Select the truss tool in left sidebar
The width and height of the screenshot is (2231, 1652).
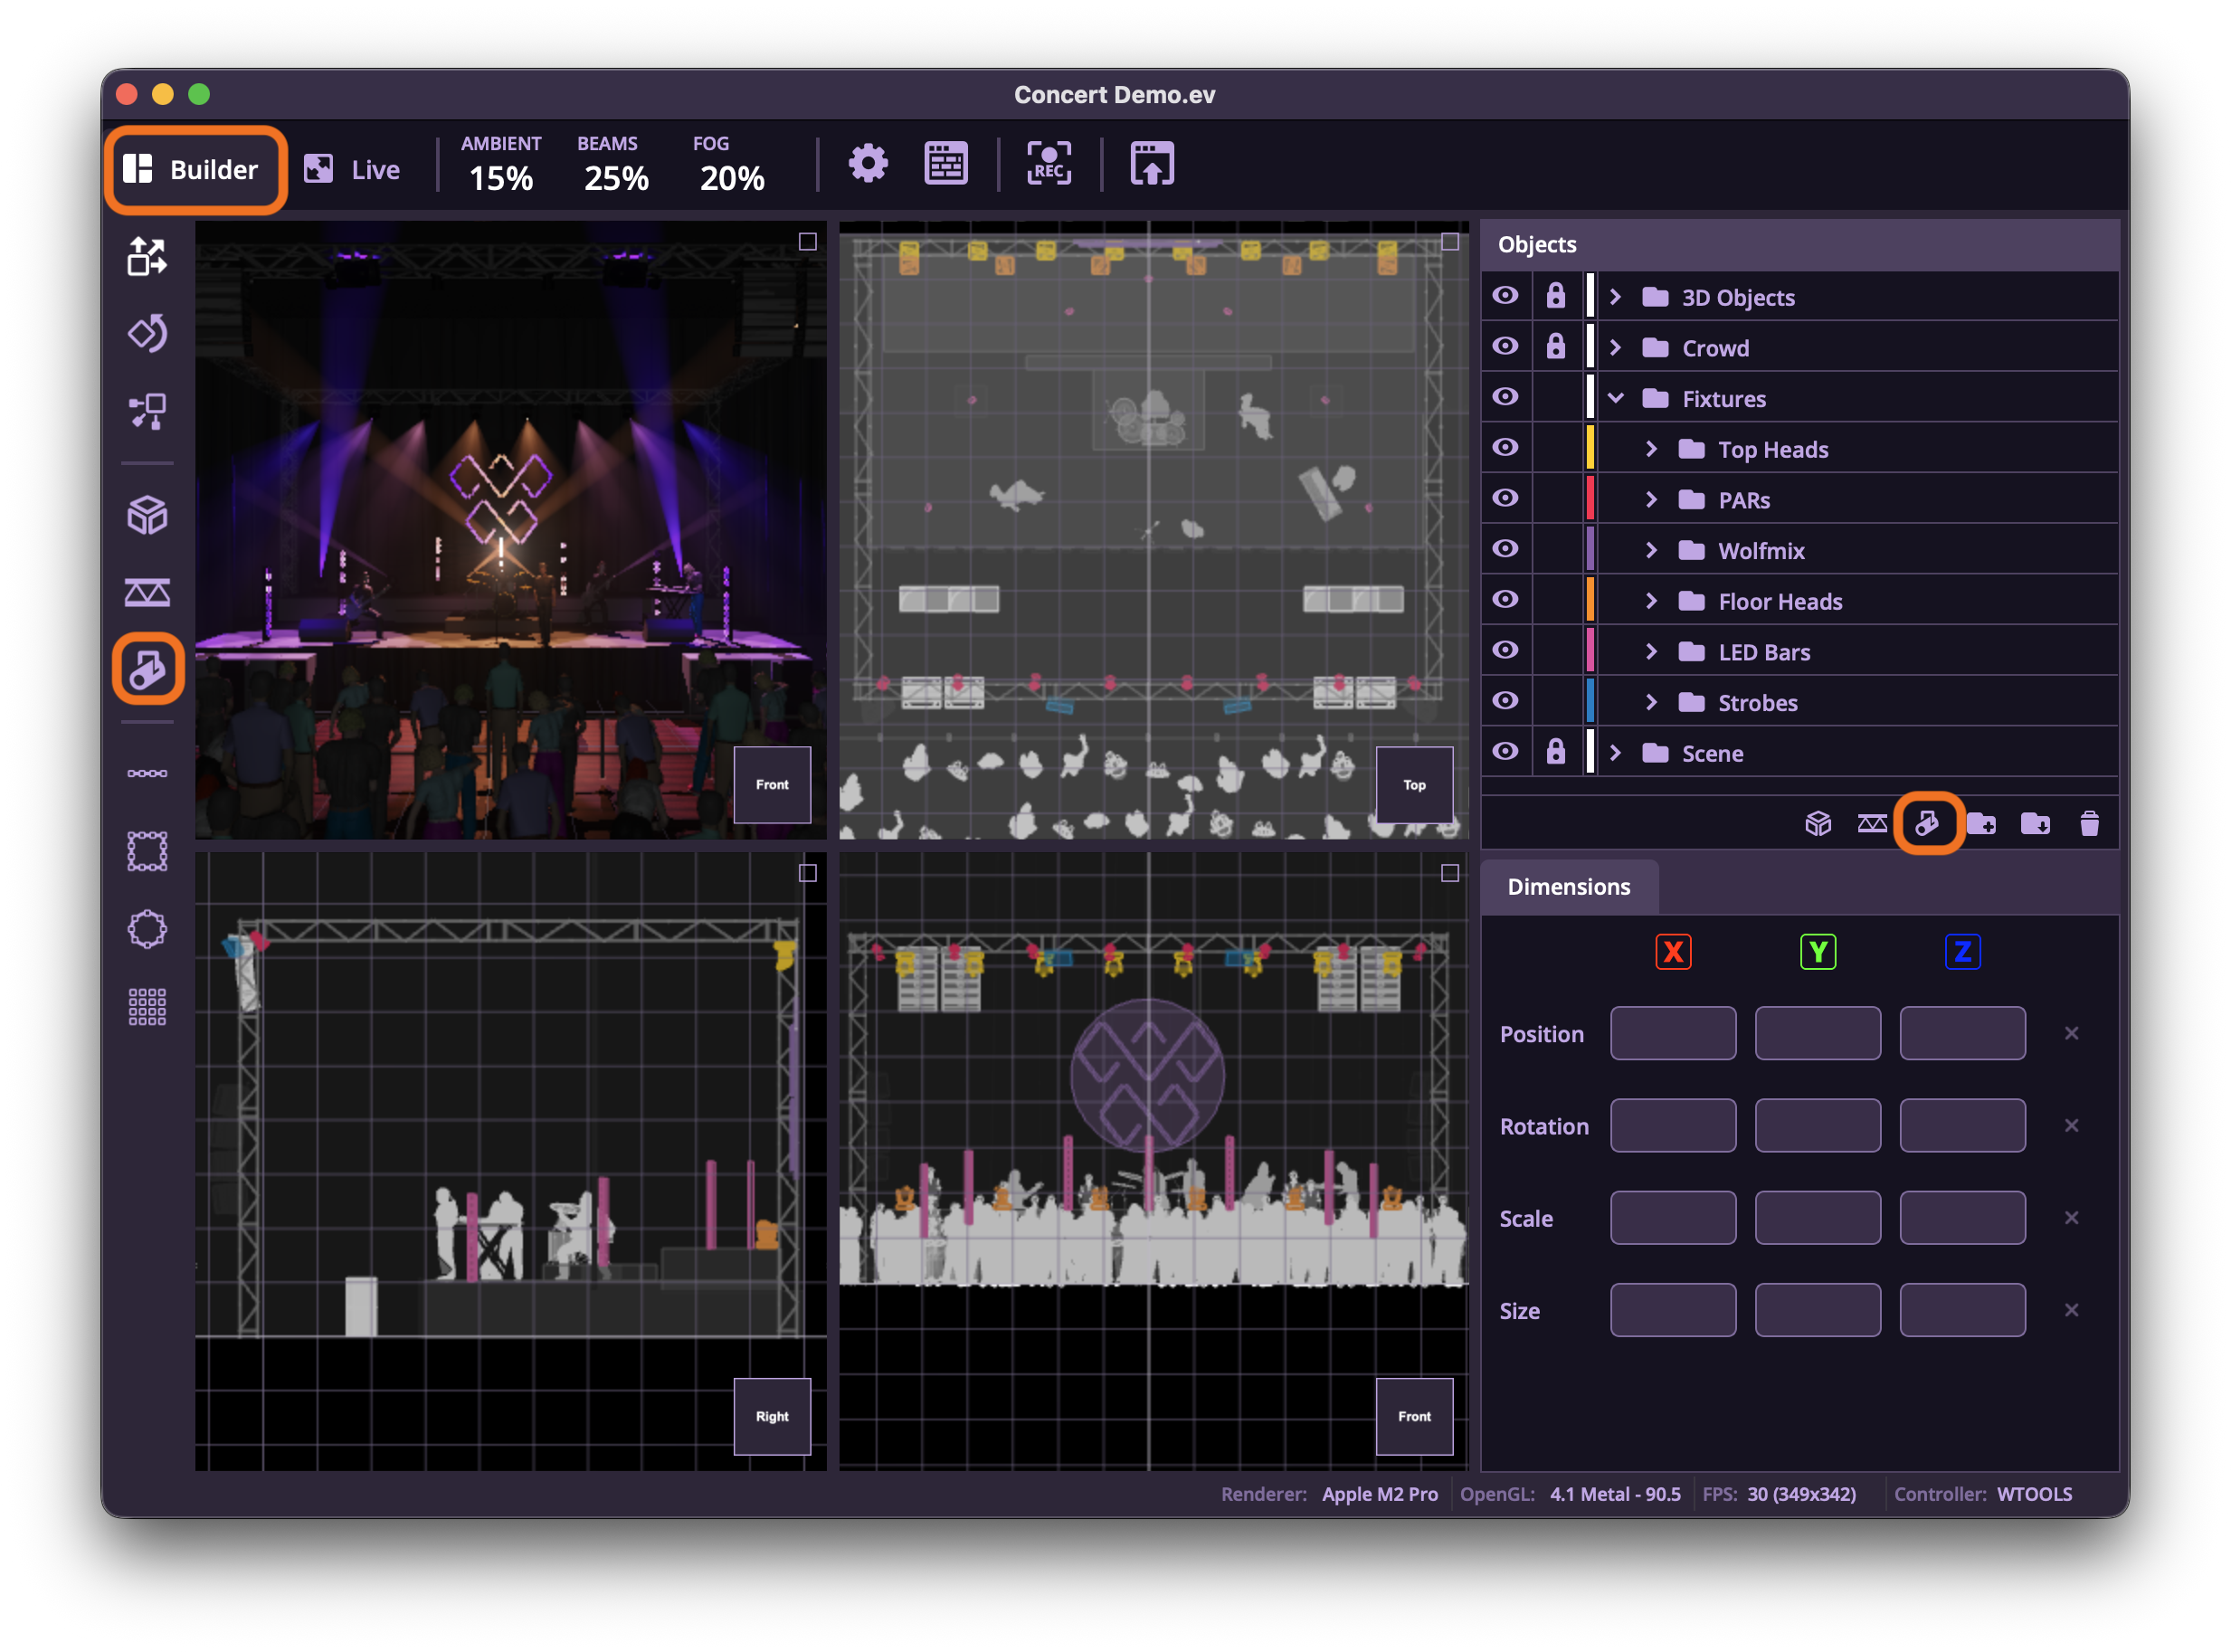point(147,592)
